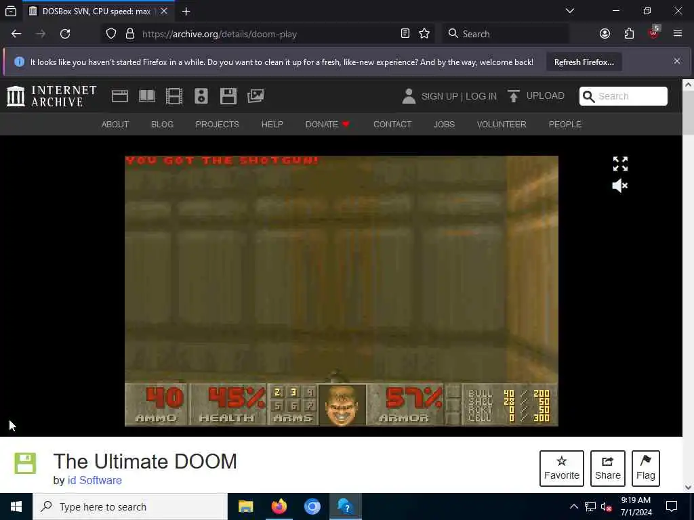Viewport: 694px width, 520px height.
Task: Open the PEOPLE menu item
Action: (x=565, y=125)
